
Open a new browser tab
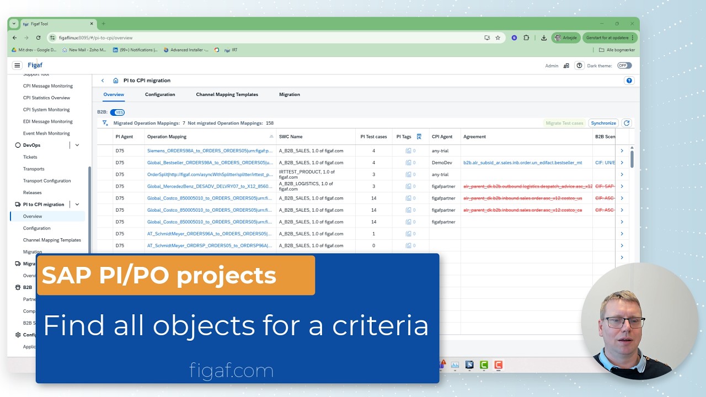(103, 24)
